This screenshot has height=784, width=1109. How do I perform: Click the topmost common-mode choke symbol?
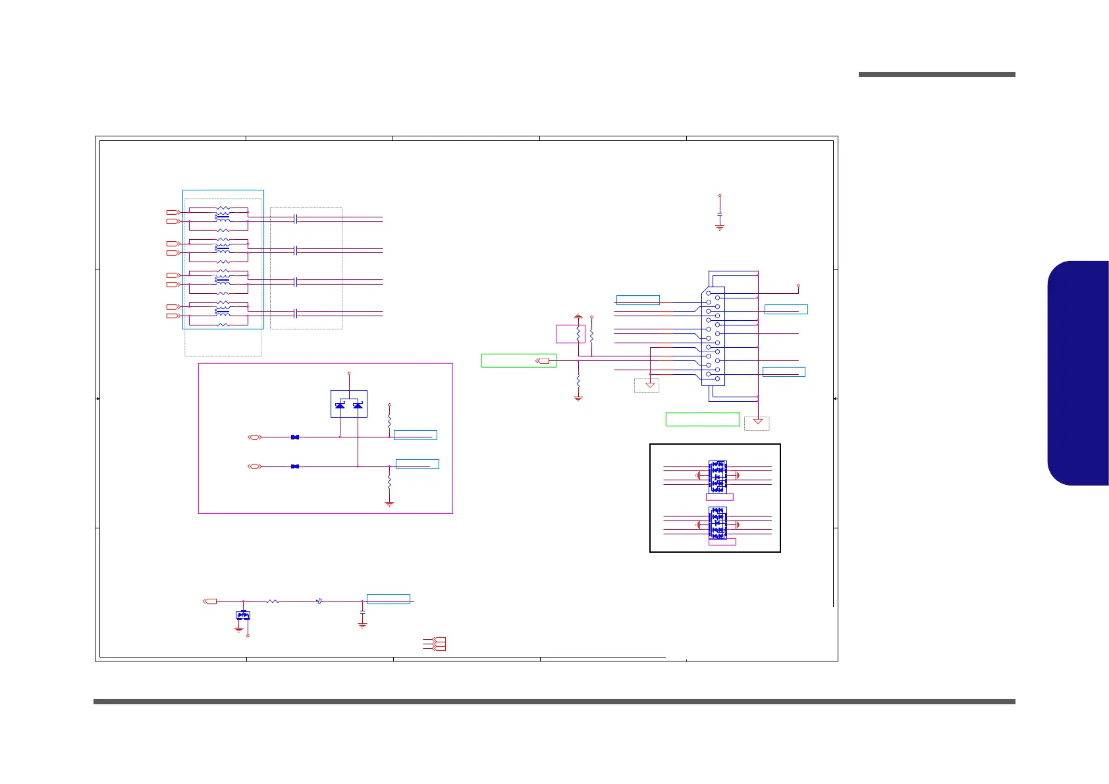coord(223,215)
